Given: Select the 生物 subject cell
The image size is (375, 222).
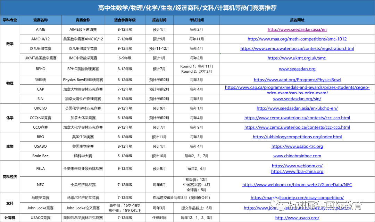Looking at the screenshot, I should 10,147.
